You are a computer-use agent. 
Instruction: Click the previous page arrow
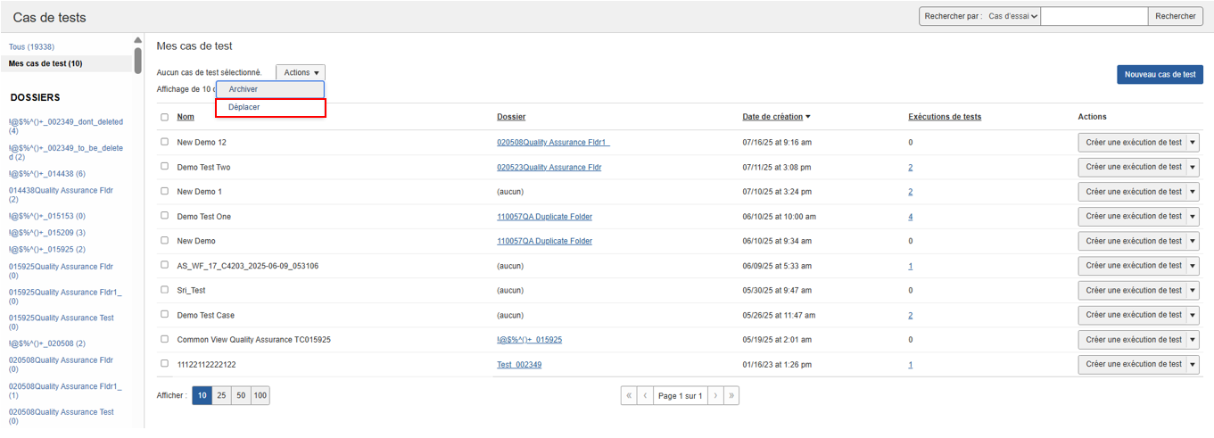coord(644,396)
